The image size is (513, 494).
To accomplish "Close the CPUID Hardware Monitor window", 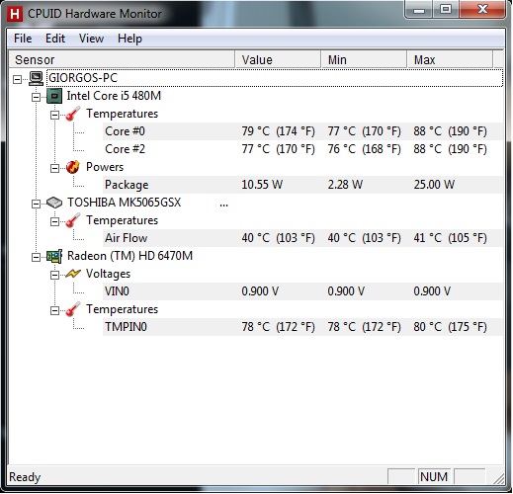I will point(482,10).
